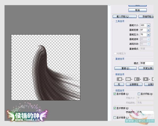Screen dimensions: 158x126
Task: Toggle the 显示蒙版 (Show Mask) checkbox
Action: (x=115, y=108)
